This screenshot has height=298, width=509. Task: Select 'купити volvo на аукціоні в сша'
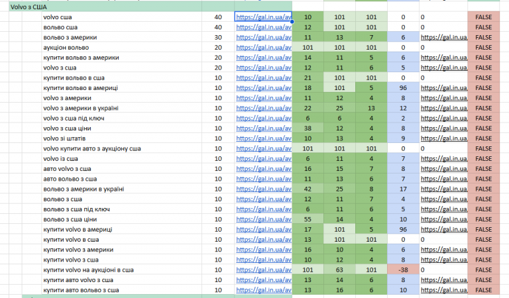(88, 270)
